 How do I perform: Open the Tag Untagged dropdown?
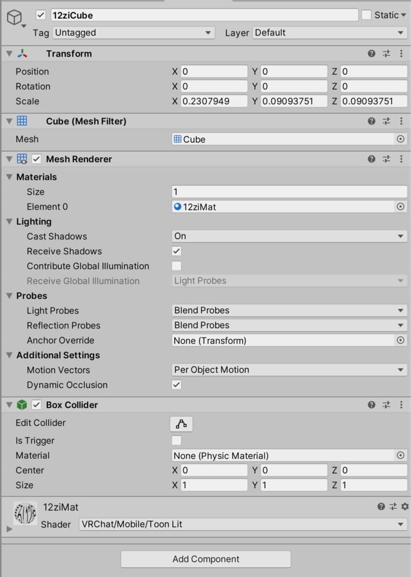point(133,33)
